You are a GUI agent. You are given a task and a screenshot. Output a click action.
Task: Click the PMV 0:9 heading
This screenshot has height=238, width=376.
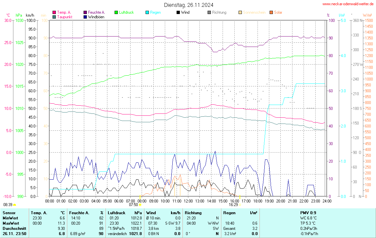308,213
